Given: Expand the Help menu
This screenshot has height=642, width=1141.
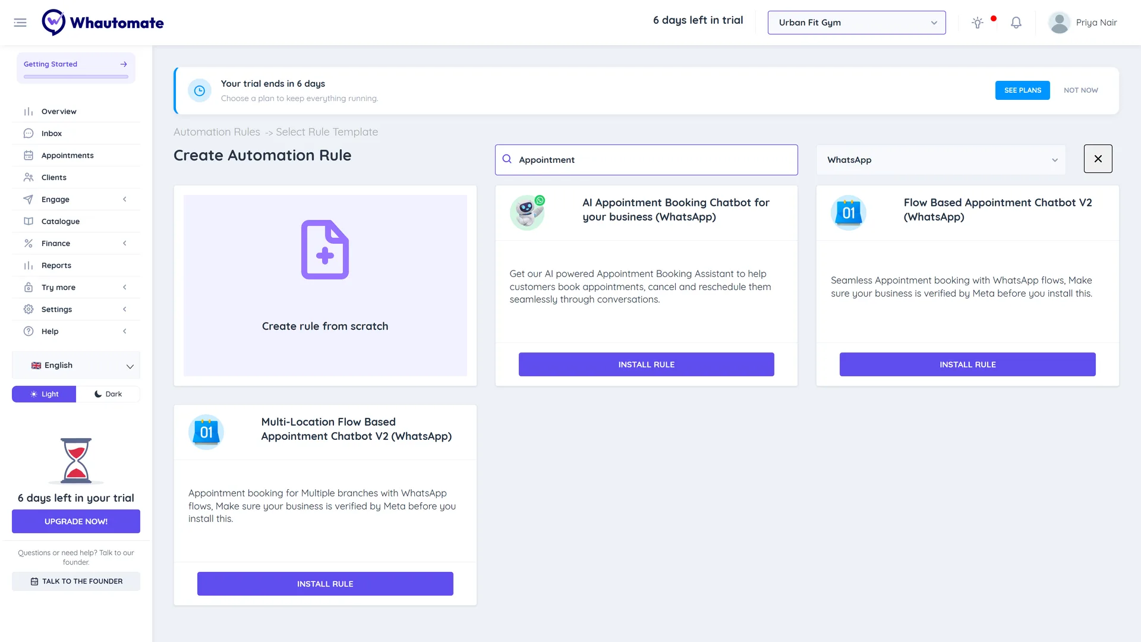Looking at the screenshot, I should (76, 331).
